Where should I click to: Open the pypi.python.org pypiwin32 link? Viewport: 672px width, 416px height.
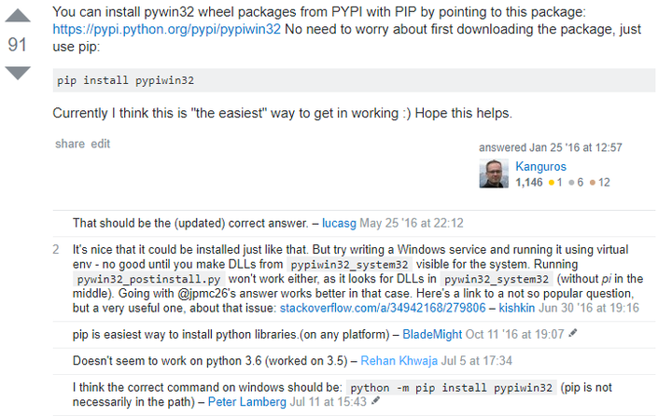click(x=166, y=30)
